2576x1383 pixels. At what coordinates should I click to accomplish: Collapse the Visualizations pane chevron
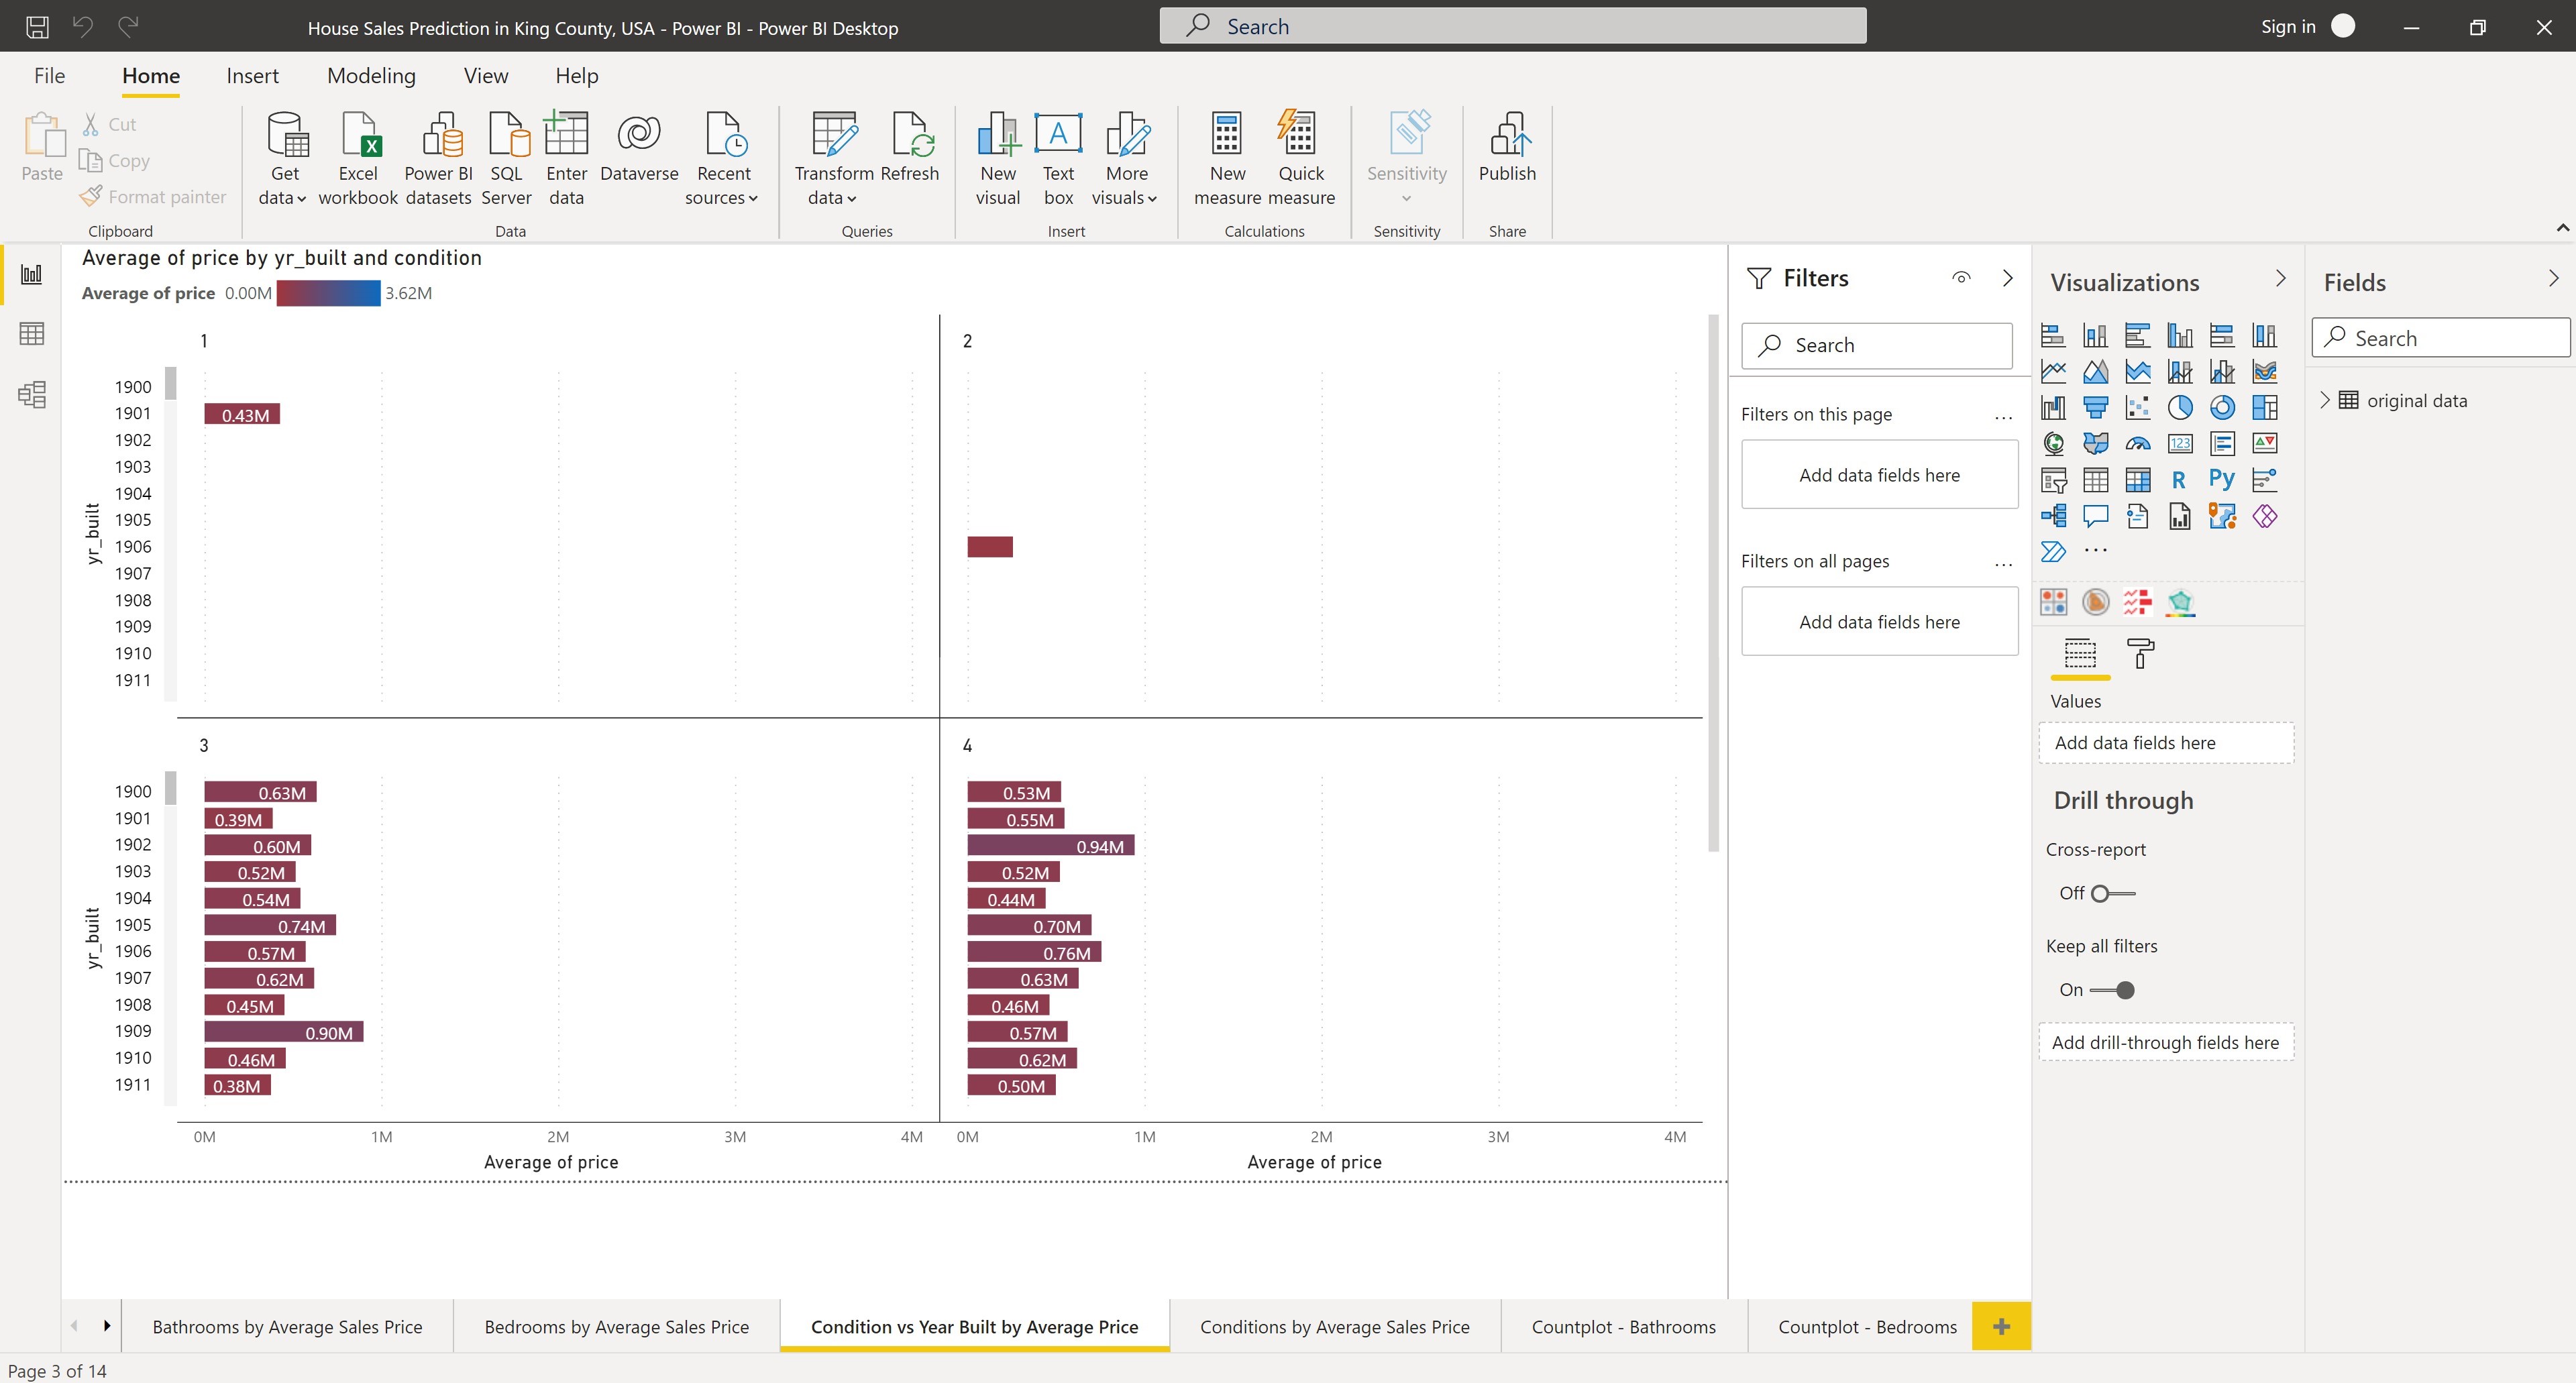(x=2280, y=279)
